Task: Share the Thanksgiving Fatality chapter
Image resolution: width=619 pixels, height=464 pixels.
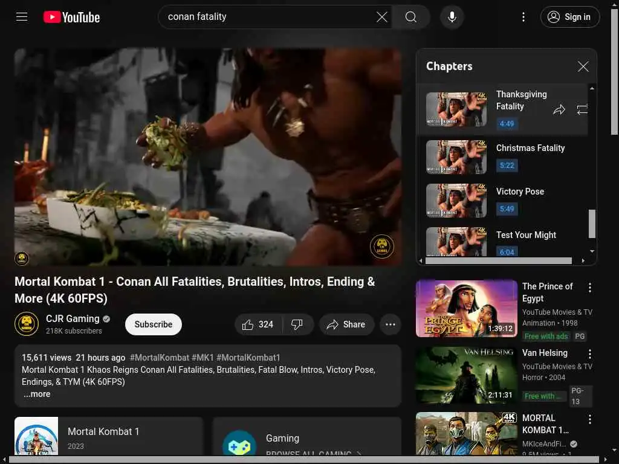Action: [559, 110]
